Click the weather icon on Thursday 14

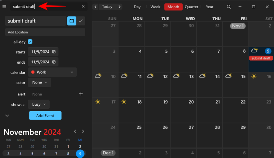click(202, 76)
